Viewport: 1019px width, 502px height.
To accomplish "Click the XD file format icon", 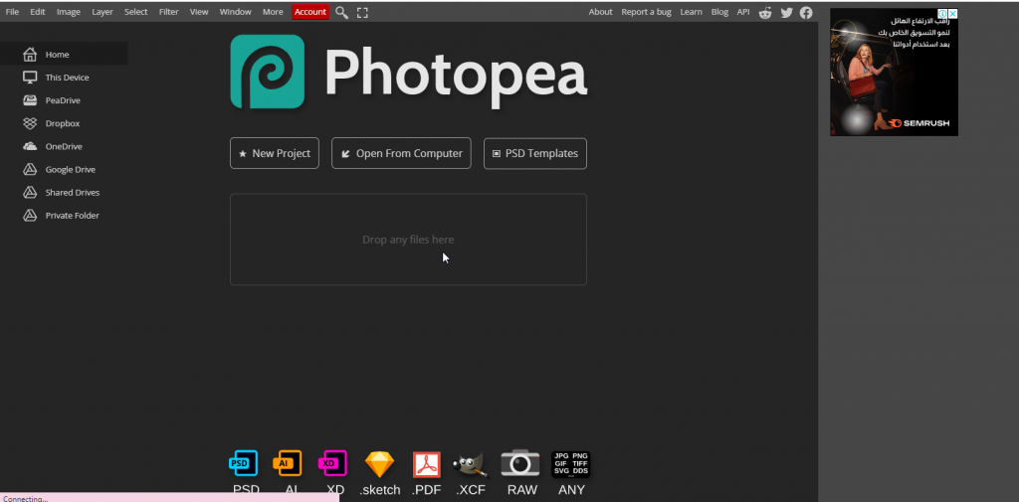I will tap(332, 463).
